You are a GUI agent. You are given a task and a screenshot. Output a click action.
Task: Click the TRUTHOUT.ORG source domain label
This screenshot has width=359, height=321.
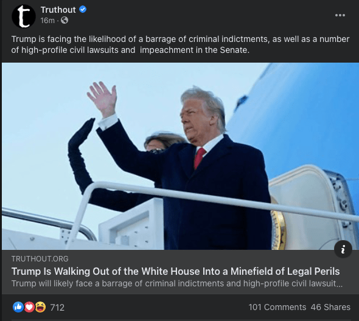coord(40,259)
